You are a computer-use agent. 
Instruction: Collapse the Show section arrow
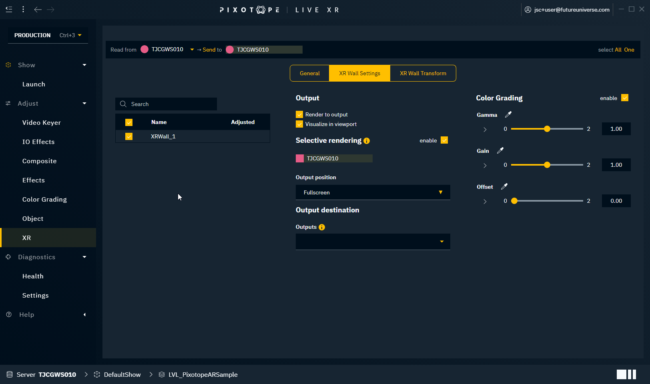coord(84,65)
